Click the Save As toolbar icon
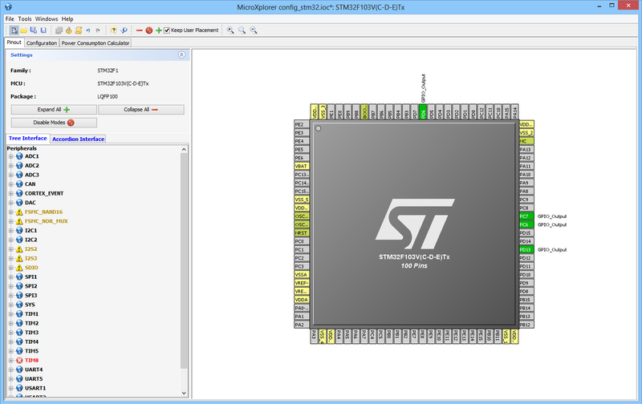 pos(34,30)
